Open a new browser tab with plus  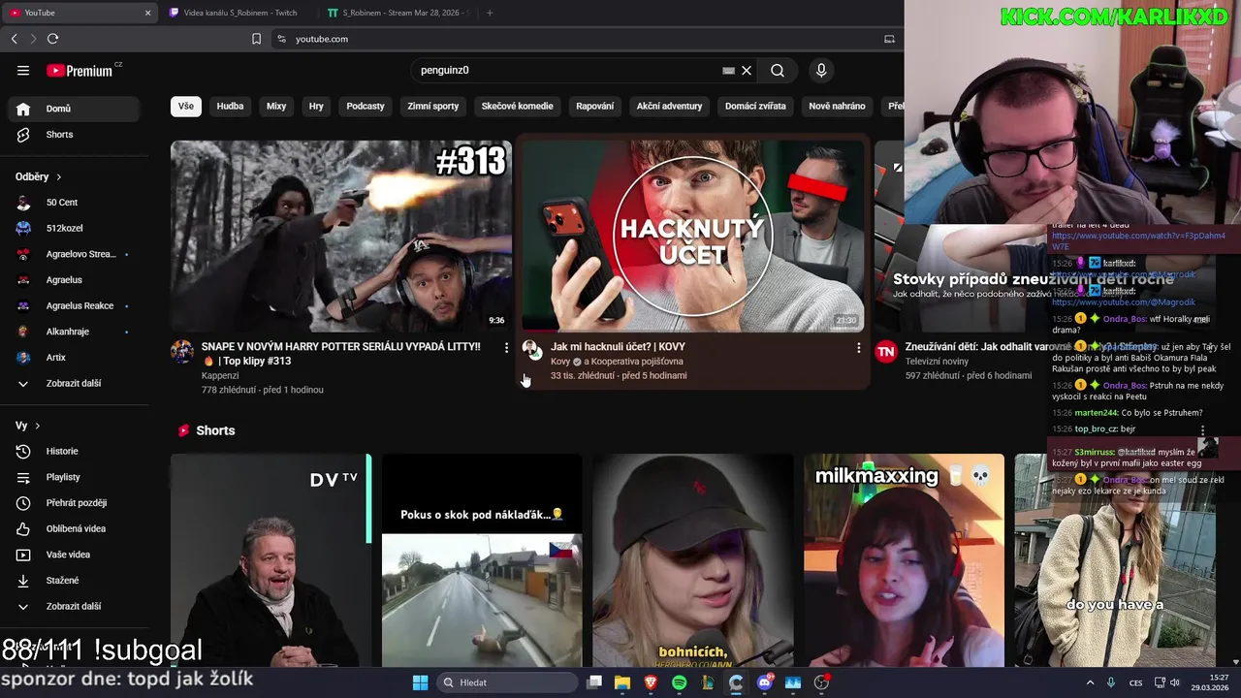(490, 13)
